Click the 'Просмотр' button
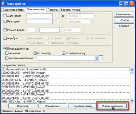Image resolution: width=136 pixels, height=114 pixels. pyautogui.click(x=23, y=106)
